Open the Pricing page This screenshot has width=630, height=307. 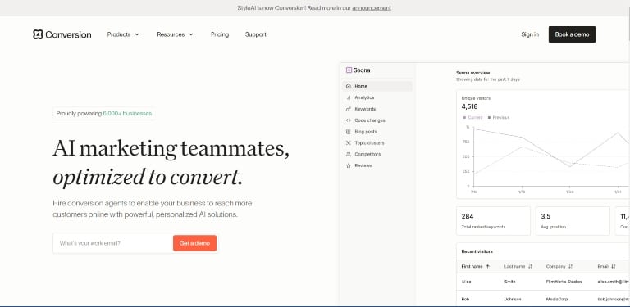click(x=220, y=34)
